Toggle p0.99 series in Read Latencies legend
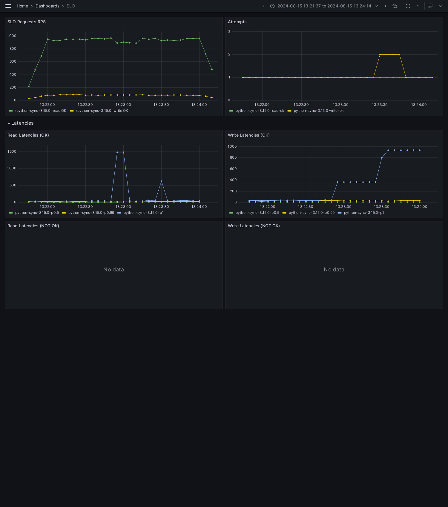 click(x=91, y=213)
